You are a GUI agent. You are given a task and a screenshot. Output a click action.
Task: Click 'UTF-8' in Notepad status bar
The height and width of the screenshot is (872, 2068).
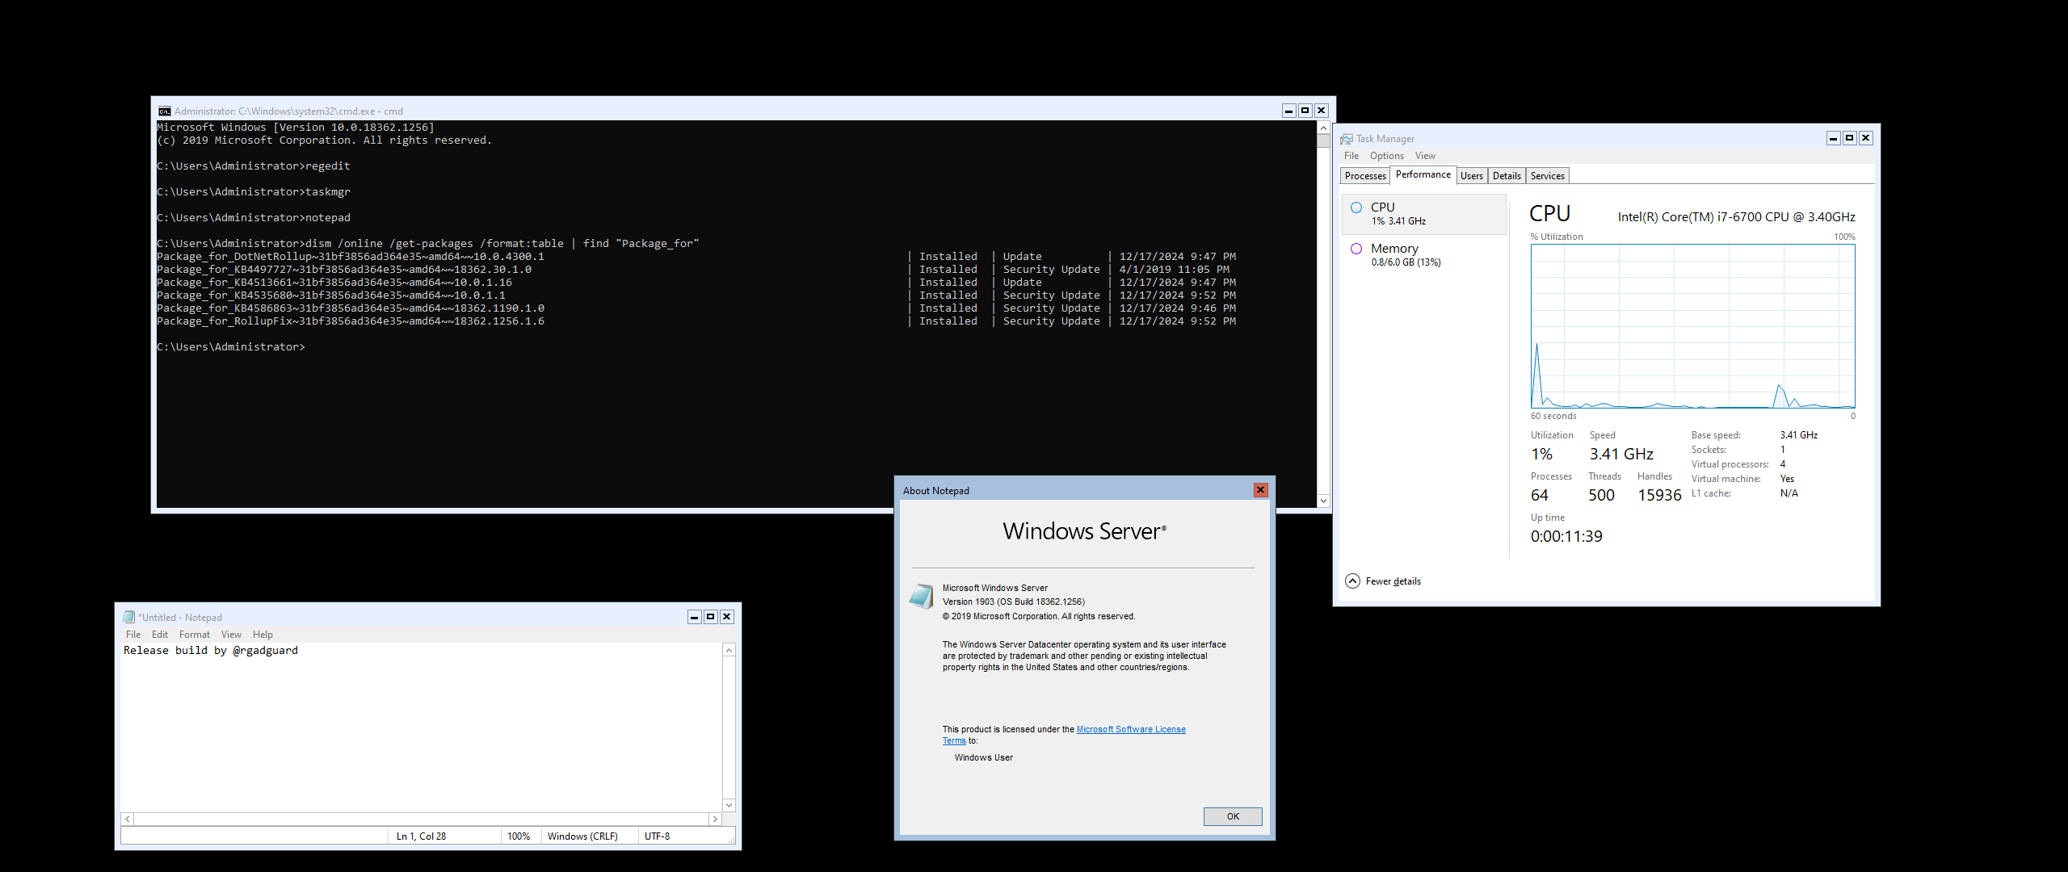coord(658,836)
